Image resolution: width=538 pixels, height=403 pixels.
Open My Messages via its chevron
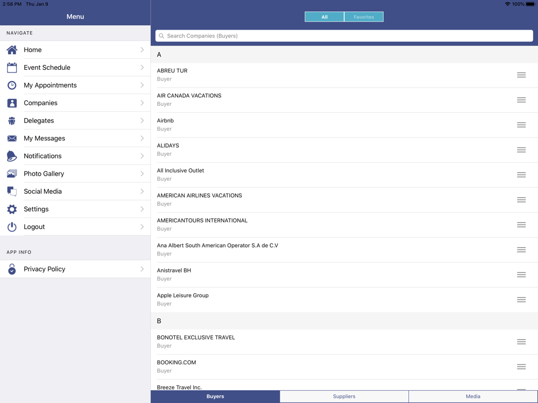click(142, 138)
